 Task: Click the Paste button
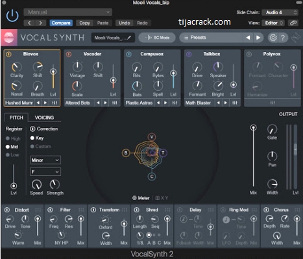103,23
